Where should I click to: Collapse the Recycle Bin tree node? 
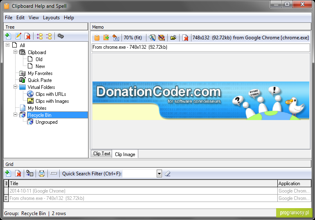pos(15,115)
